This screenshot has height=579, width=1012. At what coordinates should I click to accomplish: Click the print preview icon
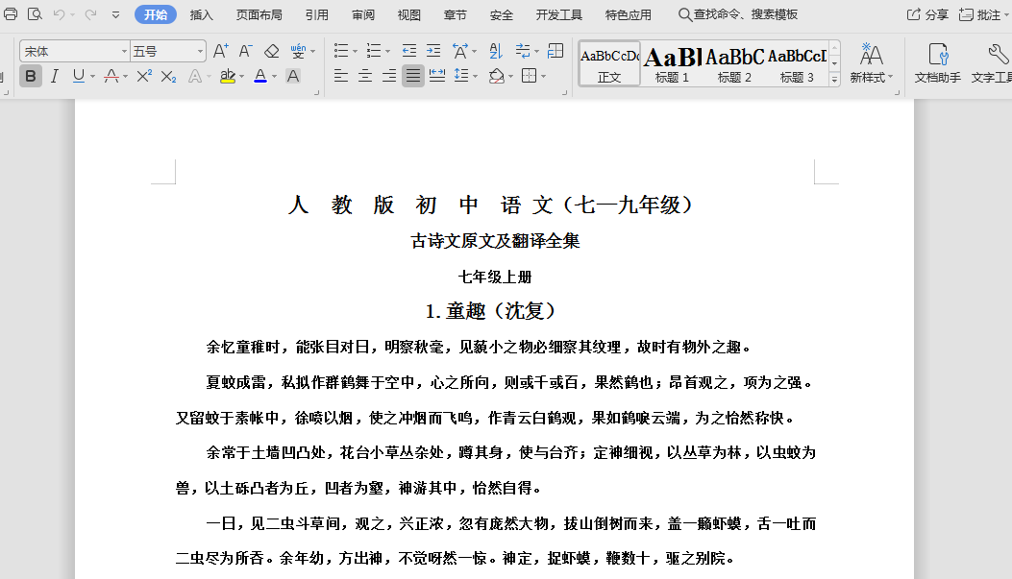35,14
